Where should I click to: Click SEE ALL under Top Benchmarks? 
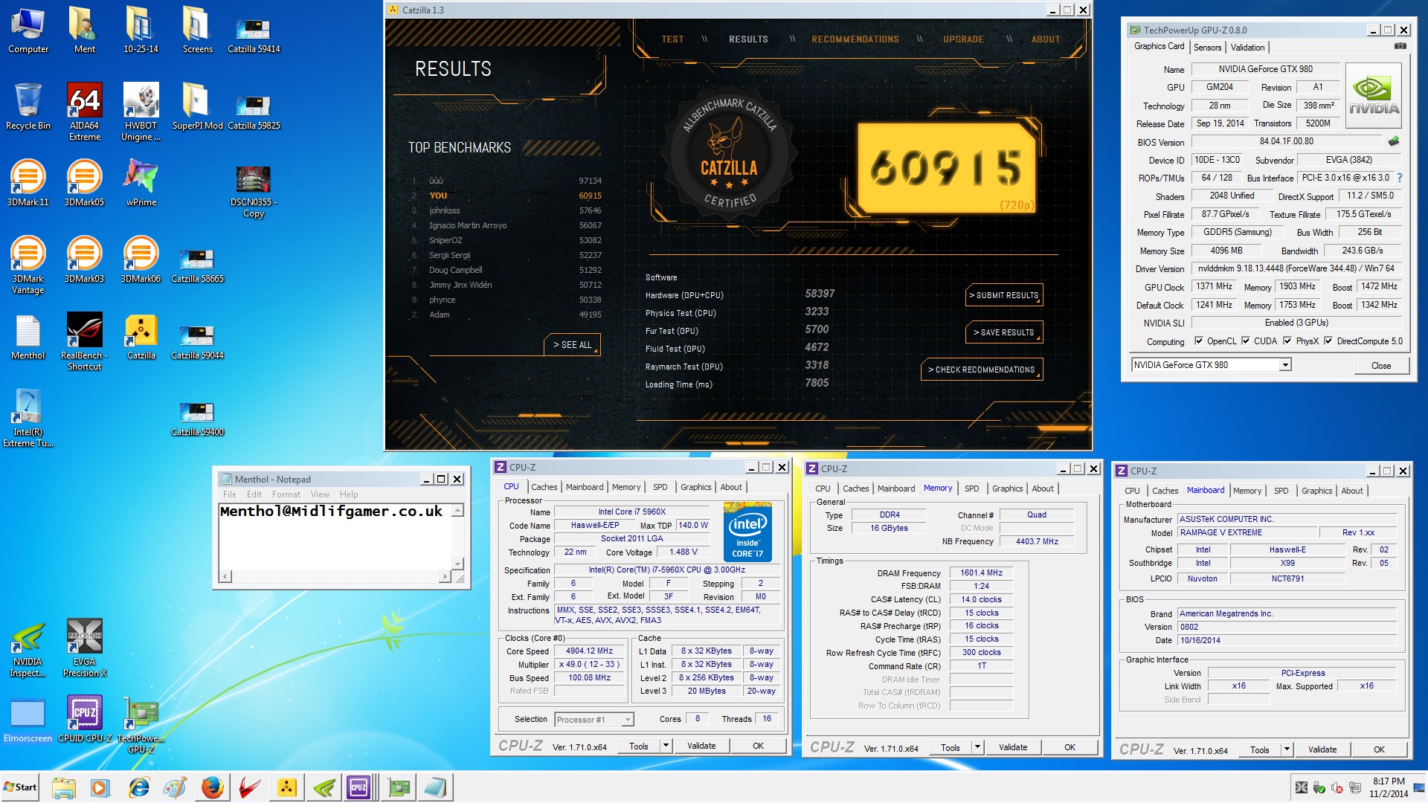(572, 345)
